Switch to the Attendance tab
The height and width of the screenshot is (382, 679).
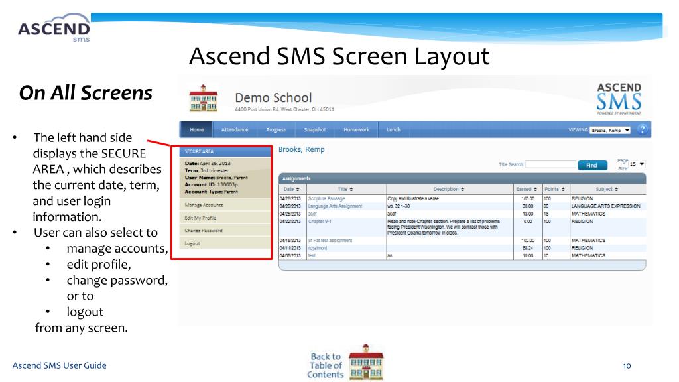(x=235, y=129)
